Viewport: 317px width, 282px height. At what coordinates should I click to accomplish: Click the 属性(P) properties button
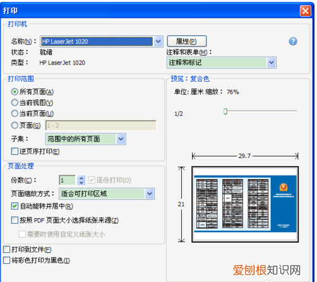pyautogui.click(x=187, y=41)
